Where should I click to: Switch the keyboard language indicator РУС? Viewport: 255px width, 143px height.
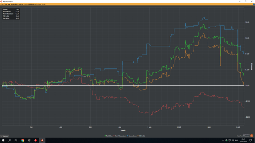tap(237, 140)
